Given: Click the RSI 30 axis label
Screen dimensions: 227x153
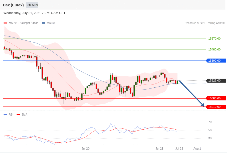Looking at the screenshot, I should [x=210, y=138].
